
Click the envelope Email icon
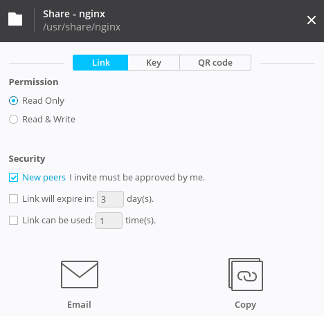click(80, 275)
